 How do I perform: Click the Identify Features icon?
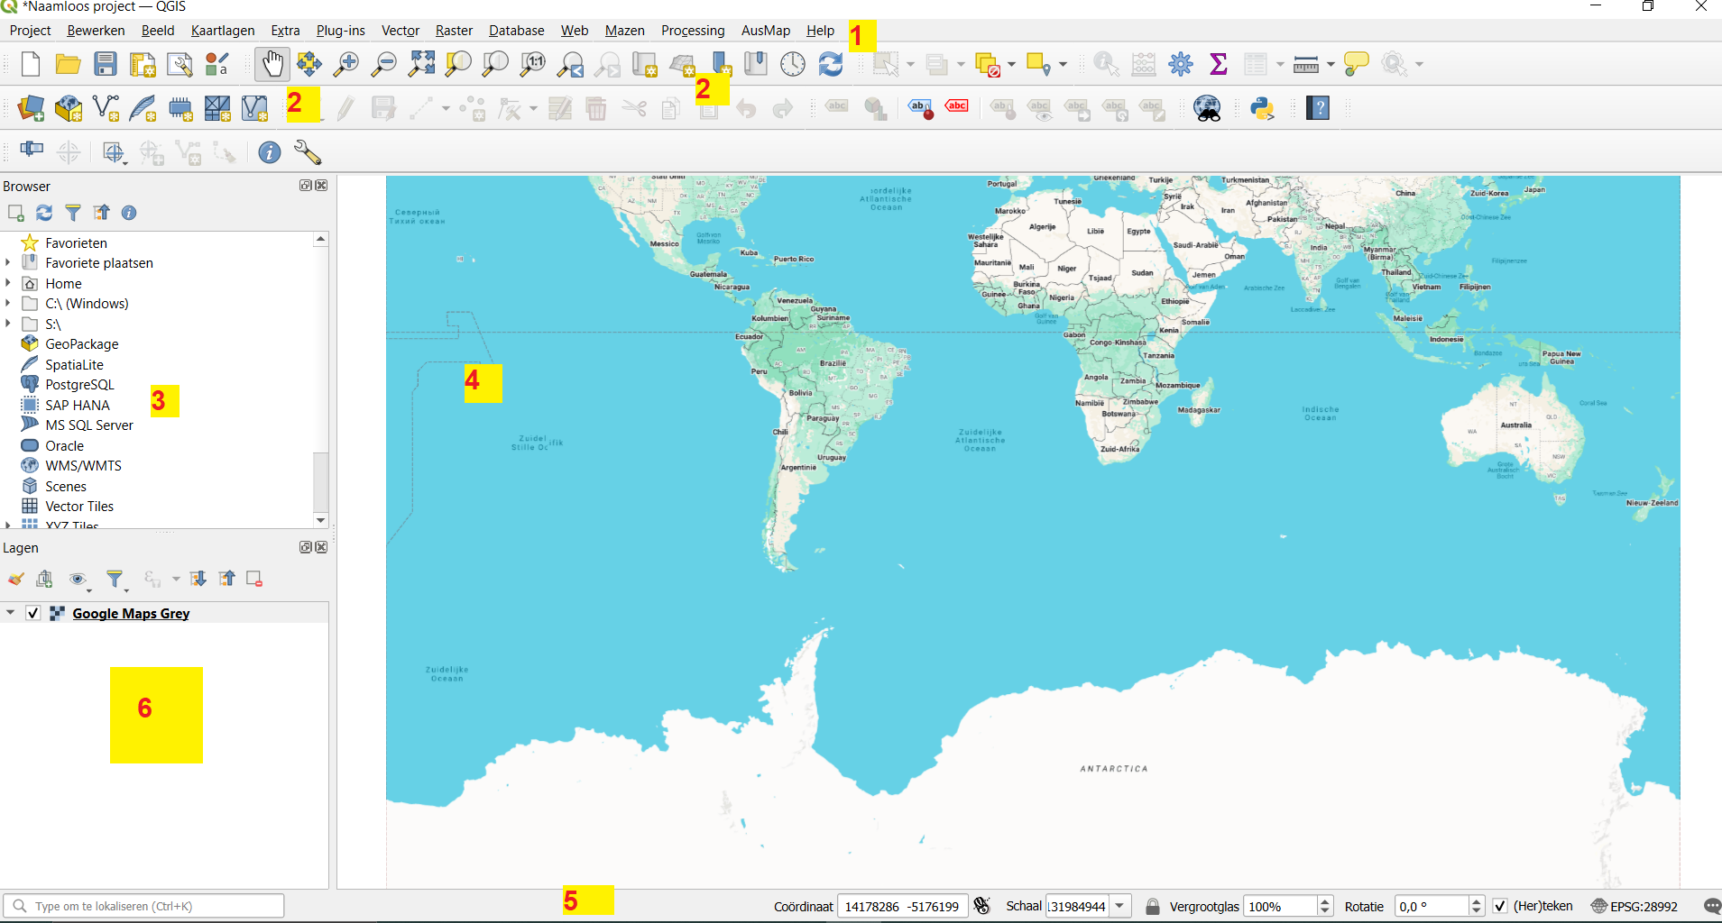1106,64
